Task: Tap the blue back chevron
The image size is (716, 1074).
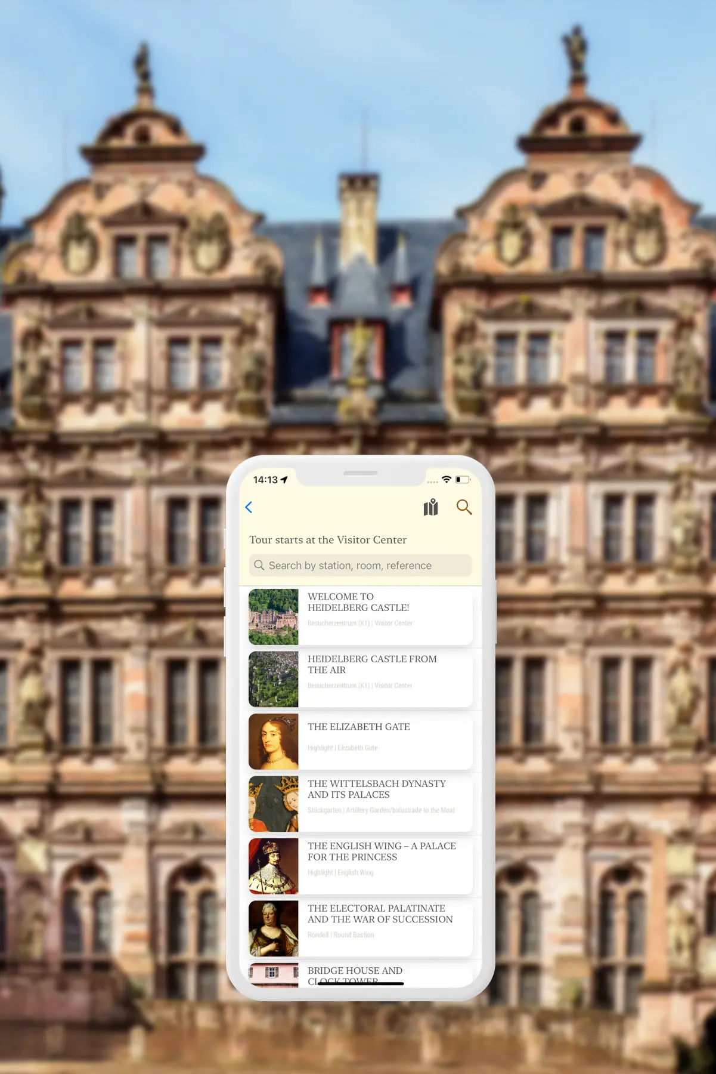Action: point(249,507)
